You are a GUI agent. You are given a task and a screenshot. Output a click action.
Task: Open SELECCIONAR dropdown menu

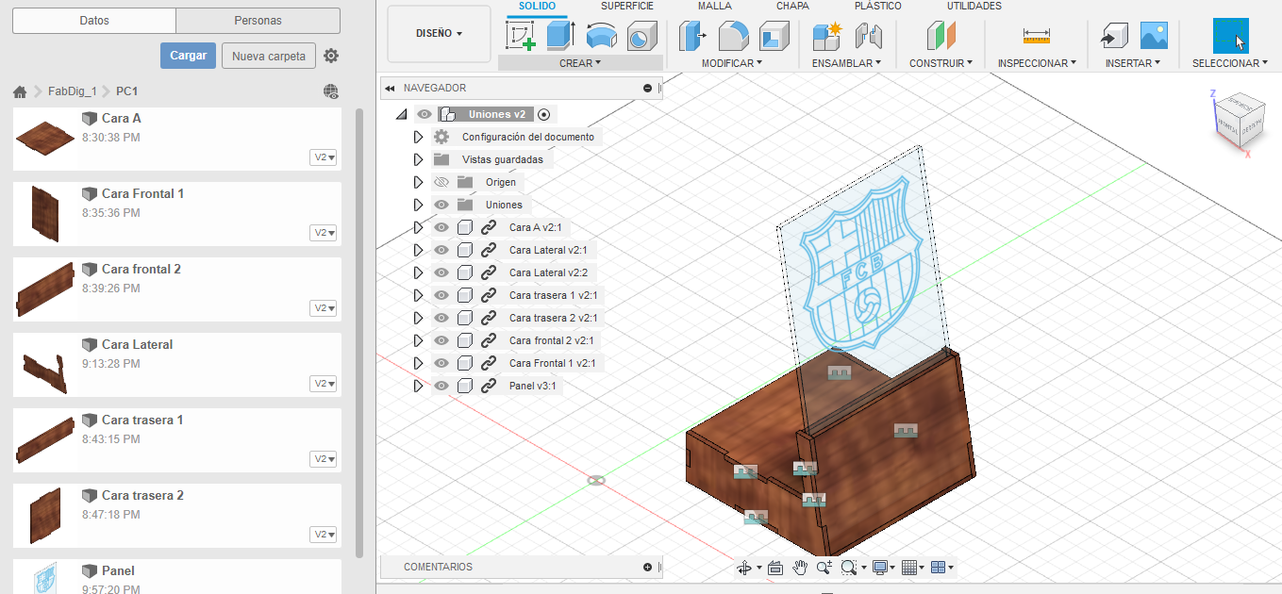1230,63
